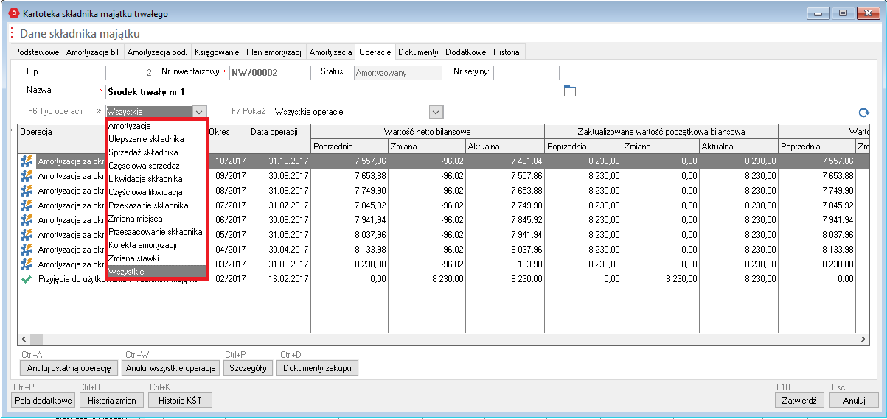887x419 pixels.
Task: Click the horizontal scrollbar left arrow
Action: click(x=23, y=339)
